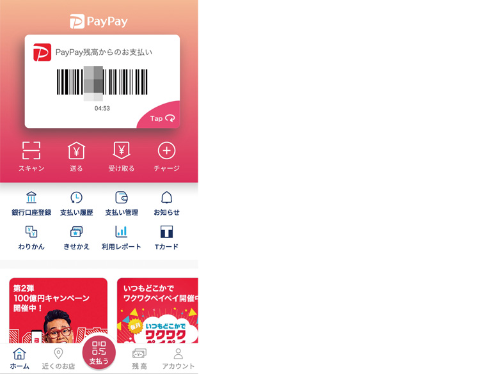
Task: Open わりかん bill split icon
Action: pyautogui.click(x=31, y=232)
